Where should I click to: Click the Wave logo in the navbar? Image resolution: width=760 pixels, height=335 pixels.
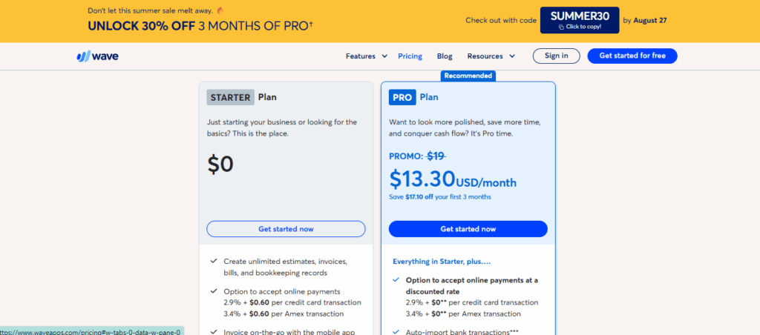(x=97, y=56)
